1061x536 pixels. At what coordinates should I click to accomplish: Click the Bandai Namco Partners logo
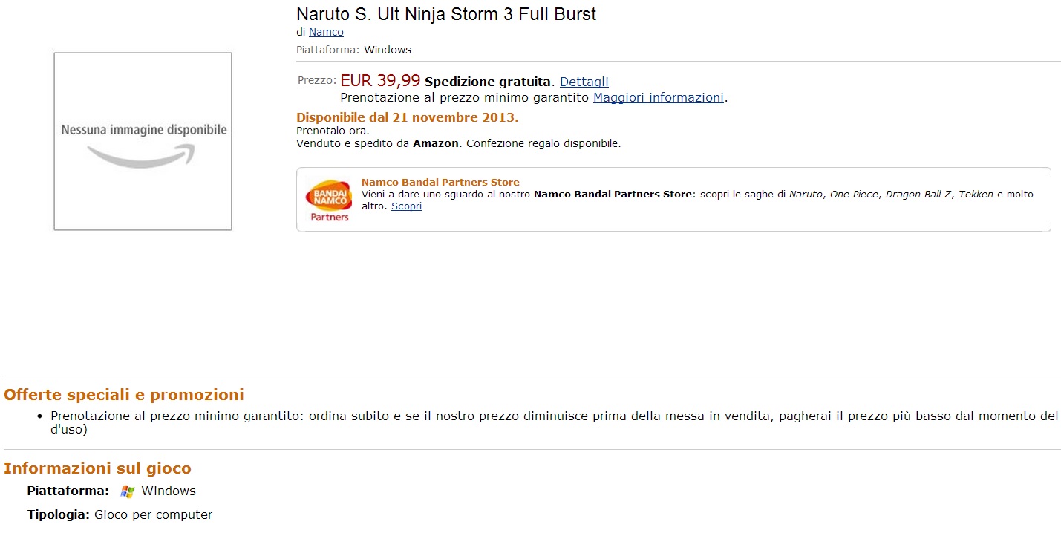point(328,200)
